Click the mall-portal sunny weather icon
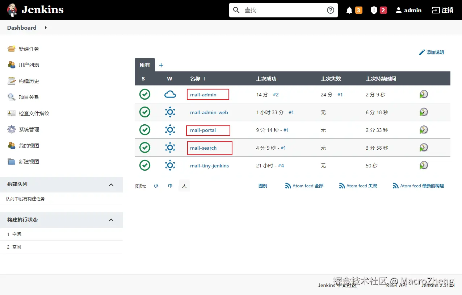This screenshot has height=295, width=462. [x=170, y=130]
